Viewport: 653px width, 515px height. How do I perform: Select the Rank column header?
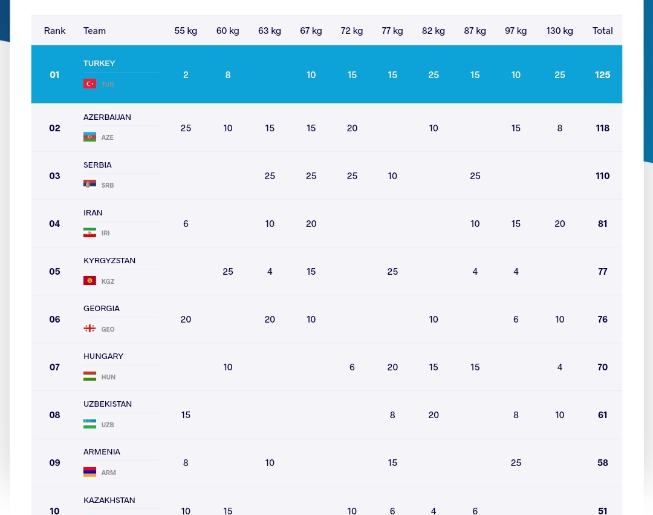point(54,31)
